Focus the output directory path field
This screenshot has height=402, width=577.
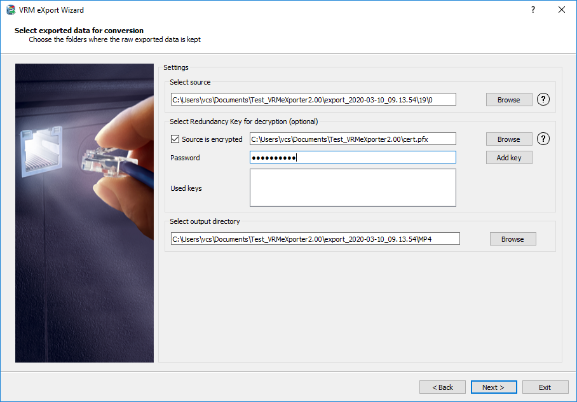click(315, 239)
